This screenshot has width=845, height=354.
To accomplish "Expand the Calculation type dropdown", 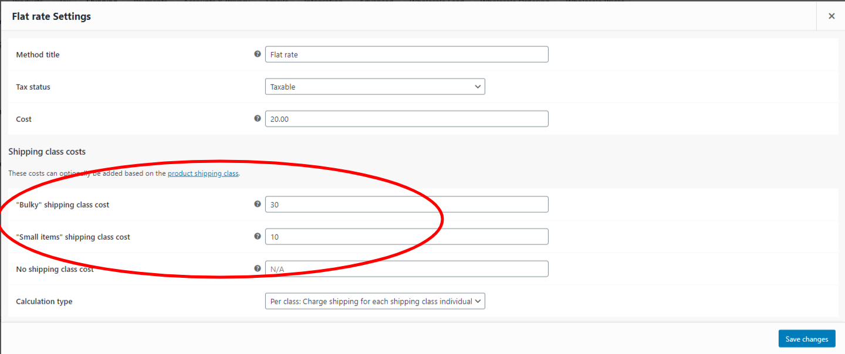I will (x=375, y=301).
